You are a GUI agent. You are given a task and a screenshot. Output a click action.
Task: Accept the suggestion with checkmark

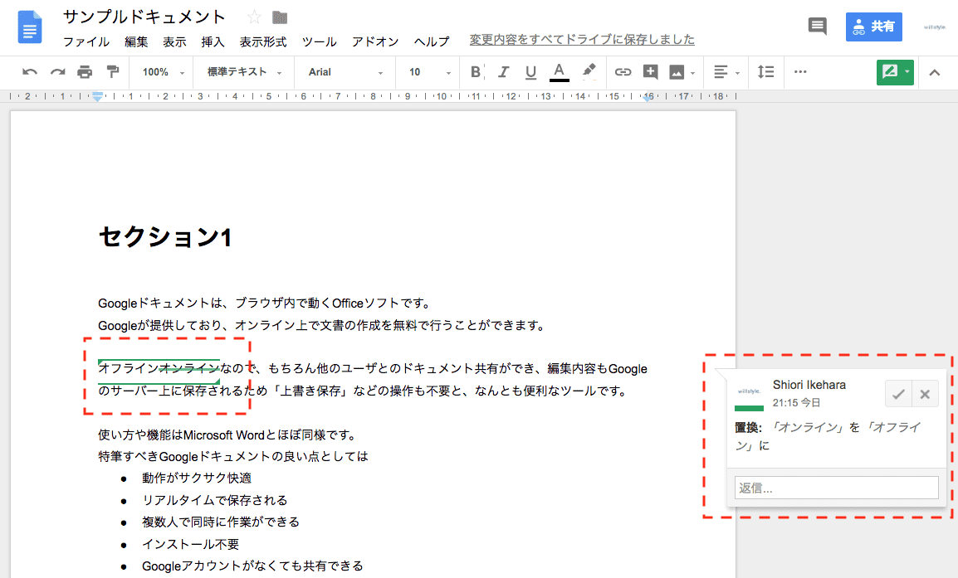pyautogui.click(x=898, y=394)
